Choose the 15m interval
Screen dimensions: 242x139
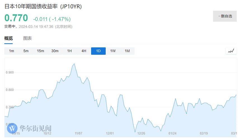[41, 51]
